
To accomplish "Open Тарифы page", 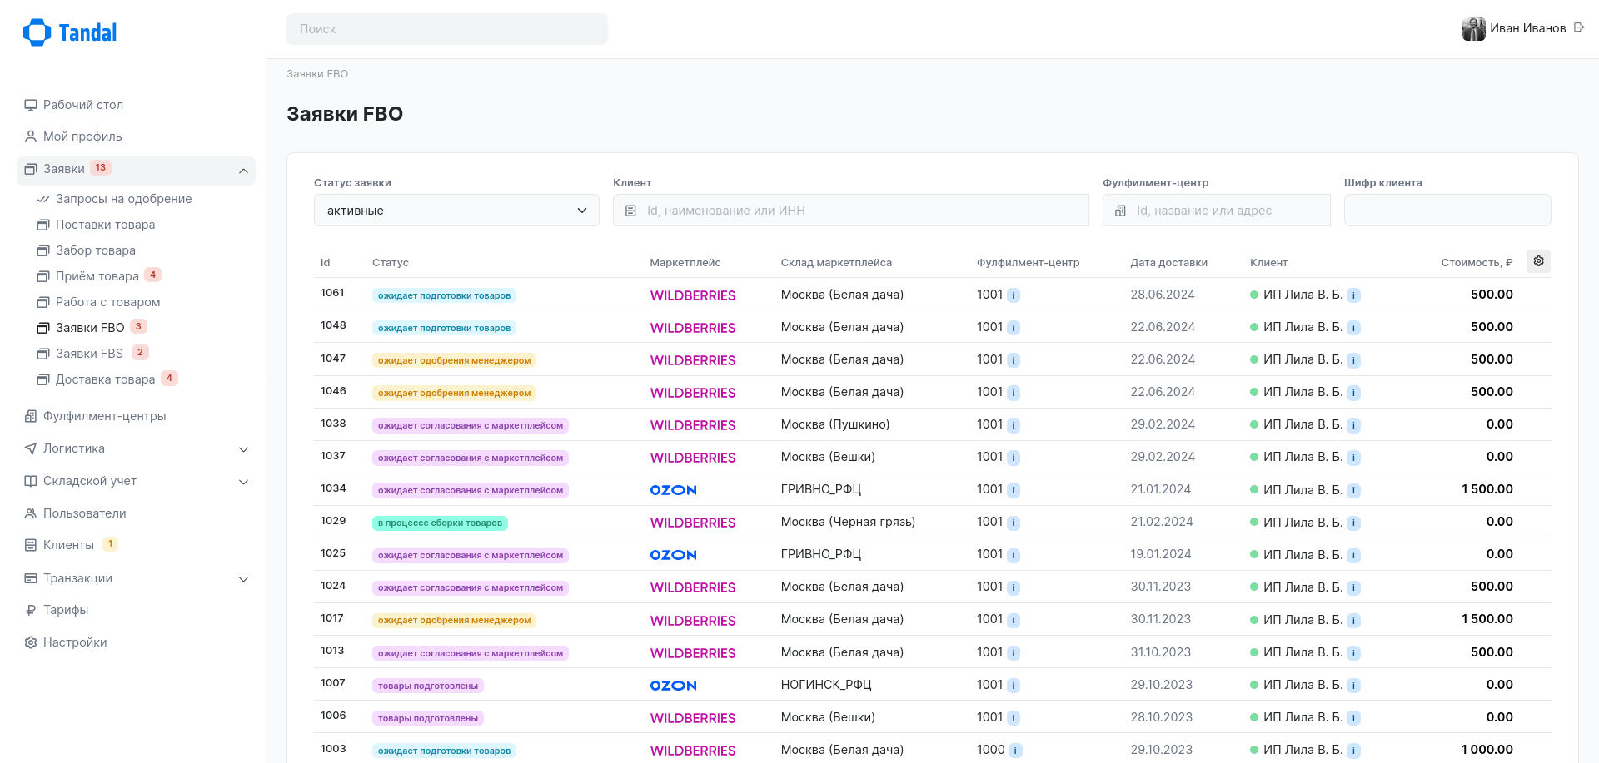I will tap(65, 610).
